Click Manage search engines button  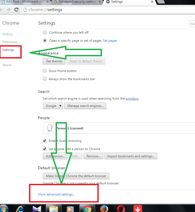(x=85, y=106)
